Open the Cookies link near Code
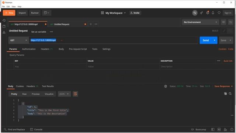The image size is (236, 133). click(222, 49)
